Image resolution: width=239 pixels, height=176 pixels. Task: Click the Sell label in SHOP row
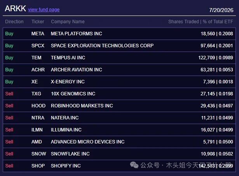(x=9, y=166)
